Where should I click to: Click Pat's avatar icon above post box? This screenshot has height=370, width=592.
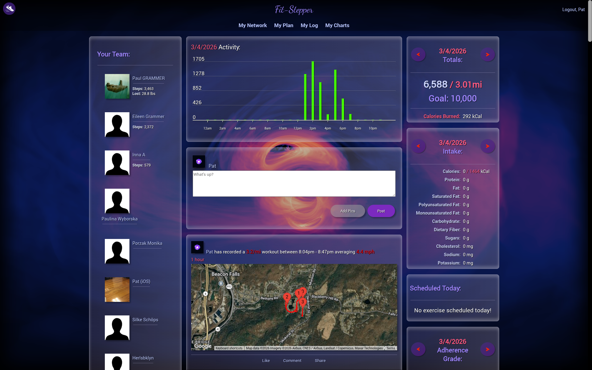(x=199, y=162)
